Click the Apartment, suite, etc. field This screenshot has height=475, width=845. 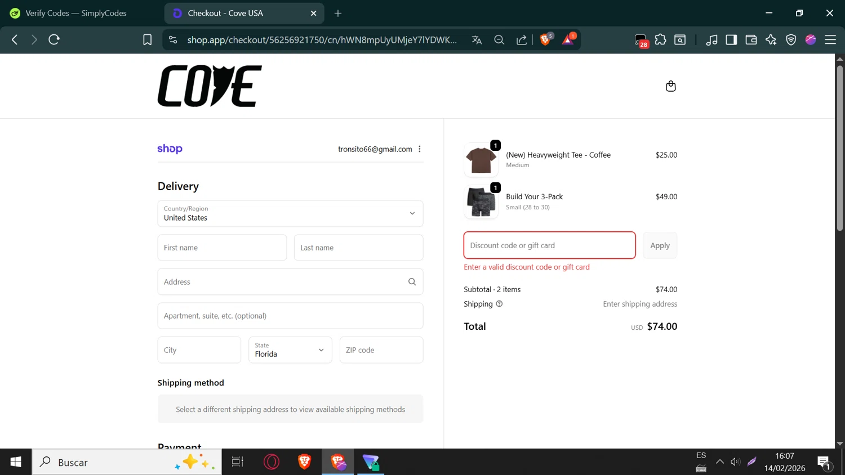point(290,316)
